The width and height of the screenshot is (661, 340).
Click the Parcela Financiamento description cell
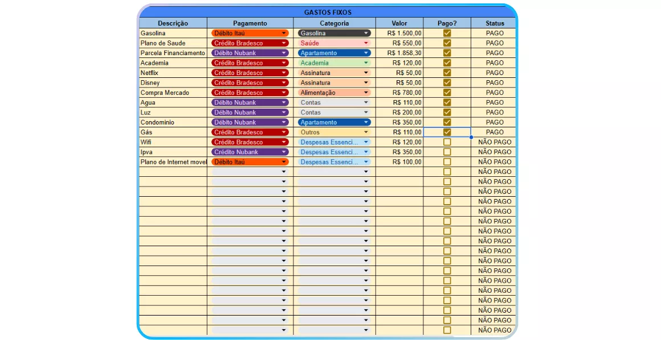point(173,53)
